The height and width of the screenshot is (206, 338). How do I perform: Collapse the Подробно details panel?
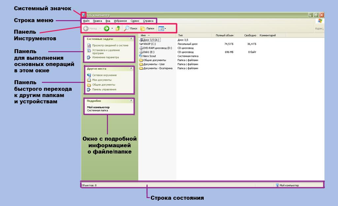pyautogui.click(x=131, y=101)
